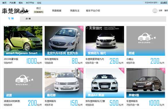Open the 我是车主 navigation link

point(75,11)
